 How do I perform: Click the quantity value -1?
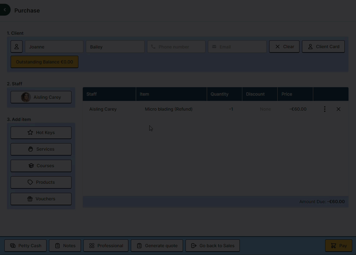click(x=231, y=109)
